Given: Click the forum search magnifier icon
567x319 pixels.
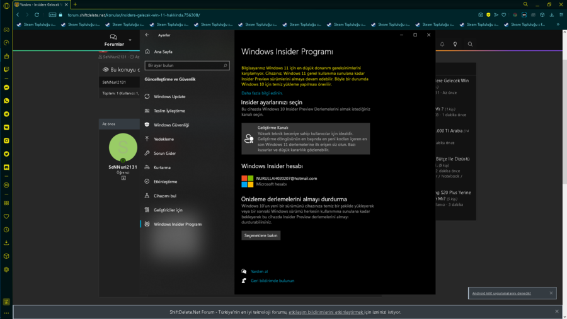Looking at the screenshot, I should 470,45.
